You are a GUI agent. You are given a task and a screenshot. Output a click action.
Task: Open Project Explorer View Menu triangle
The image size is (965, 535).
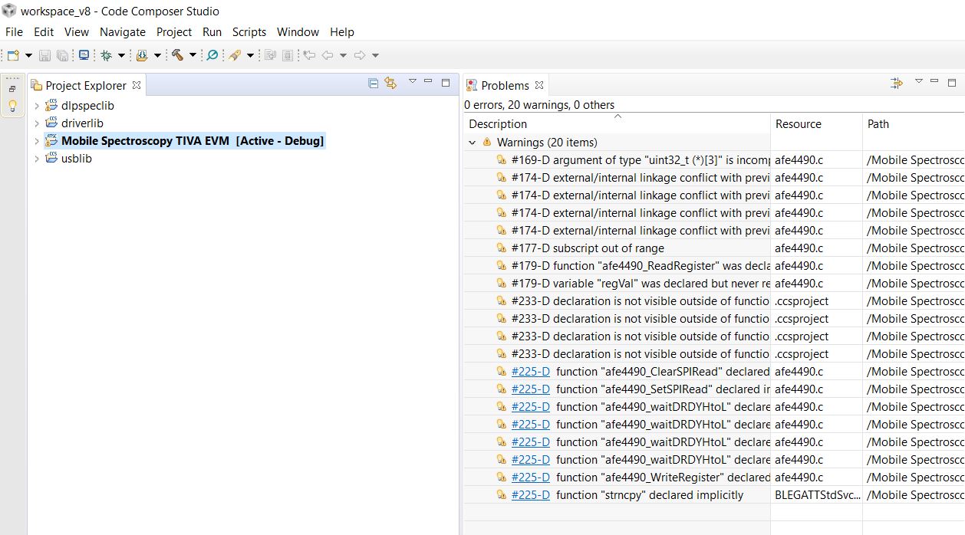(412, 81)
